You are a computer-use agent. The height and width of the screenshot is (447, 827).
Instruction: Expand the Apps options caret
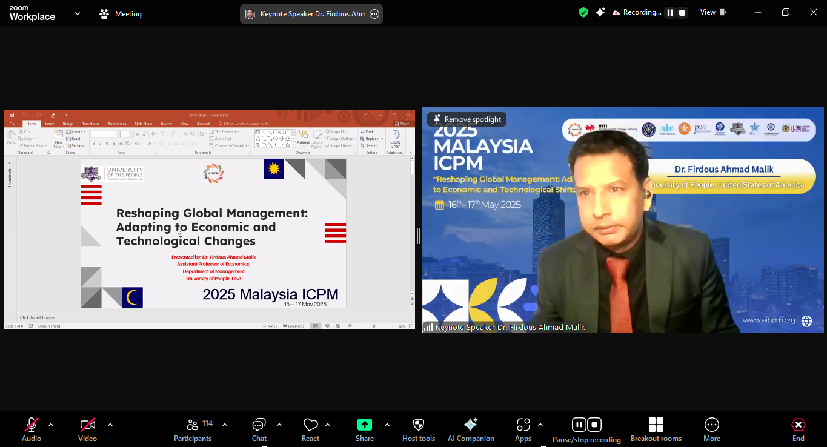[540, 425]
